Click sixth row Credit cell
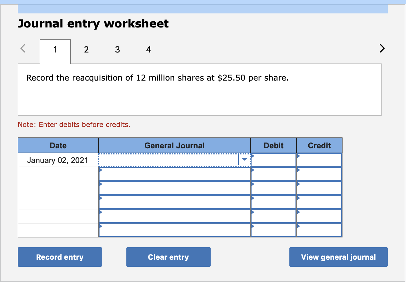Image resolution: width=406 pixels, height=282 pixels. tap(319, 230)
